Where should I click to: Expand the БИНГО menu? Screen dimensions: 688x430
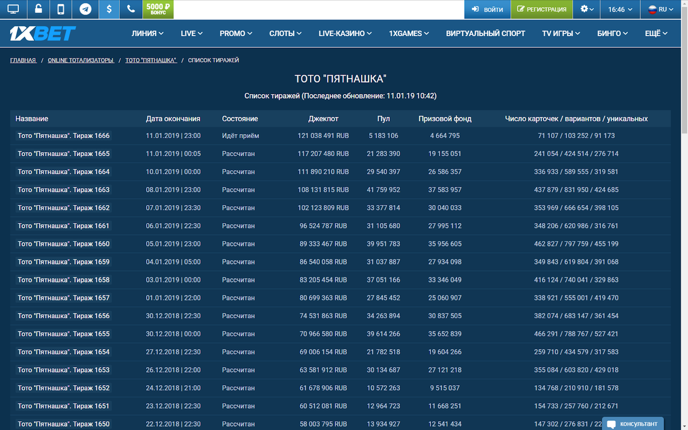tap(612, 33)
